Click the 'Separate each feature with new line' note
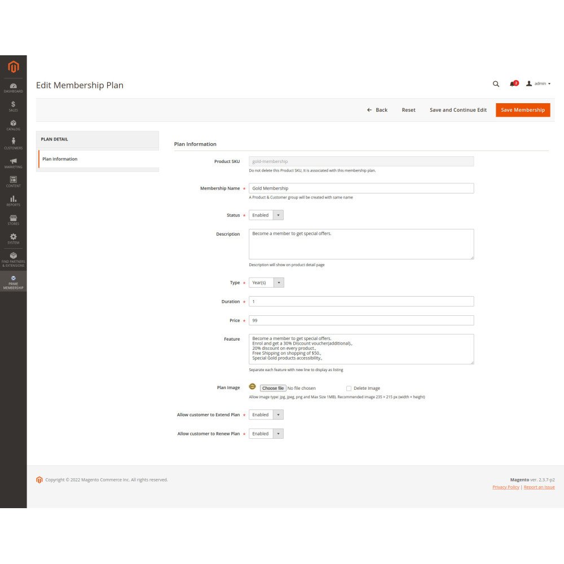 tap(296, 370)
